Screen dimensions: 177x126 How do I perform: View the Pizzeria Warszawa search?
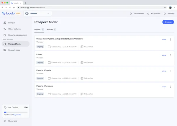(164, 87)
